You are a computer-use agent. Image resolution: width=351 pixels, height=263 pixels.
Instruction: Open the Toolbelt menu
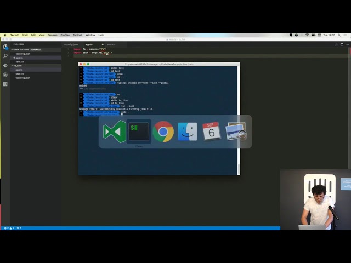click(77, 35)
